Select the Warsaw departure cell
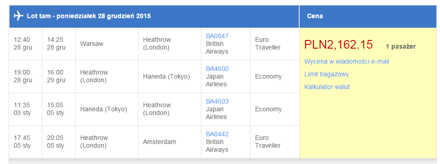Viewport: 440px width, 164px height. point(107,44)
